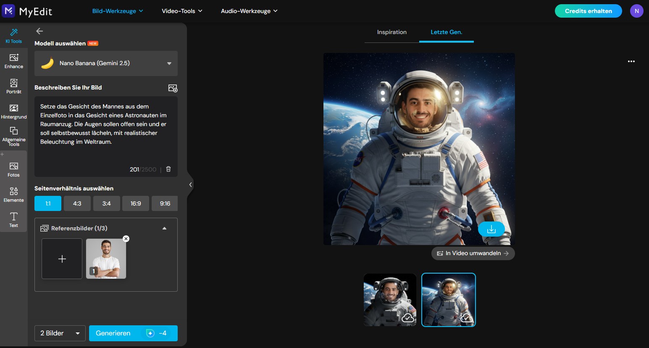Clear the prompt using the trash icon
The image size is (649, 348).
[x=168, y=169]
